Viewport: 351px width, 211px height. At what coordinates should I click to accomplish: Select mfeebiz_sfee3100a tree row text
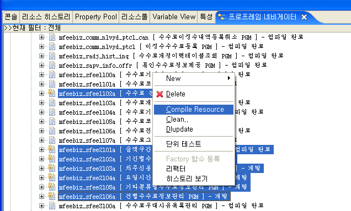[x=161, y=205]
